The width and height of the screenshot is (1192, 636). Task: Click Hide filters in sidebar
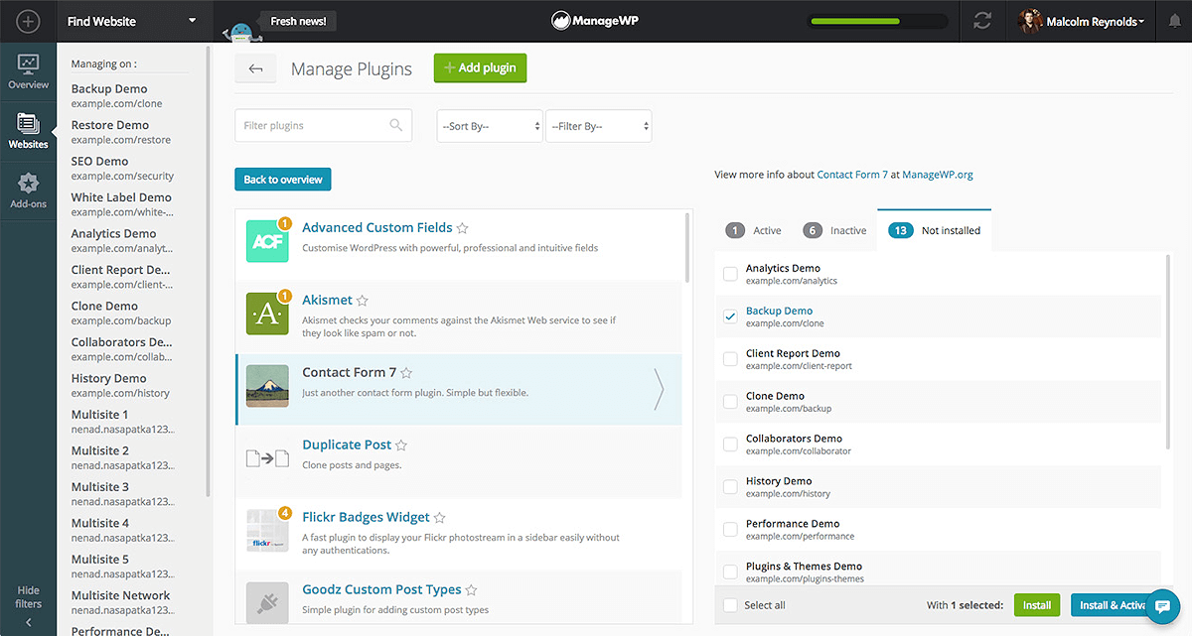click(28, 597)
